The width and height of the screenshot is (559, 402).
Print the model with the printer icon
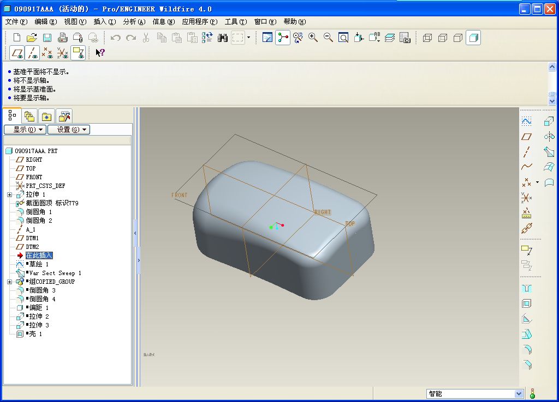coord(62,38)
